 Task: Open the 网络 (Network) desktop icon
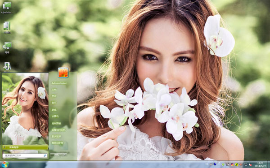pos(7,47)
